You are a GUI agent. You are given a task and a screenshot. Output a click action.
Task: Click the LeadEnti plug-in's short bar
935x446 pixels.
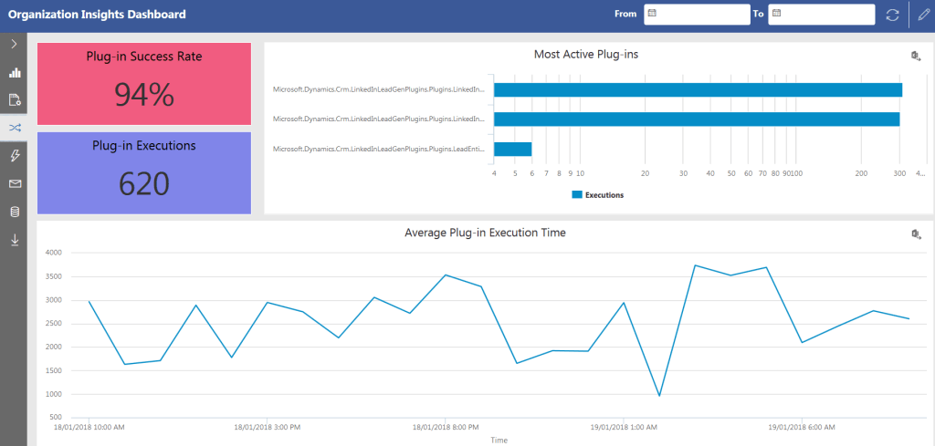(512, 150)
